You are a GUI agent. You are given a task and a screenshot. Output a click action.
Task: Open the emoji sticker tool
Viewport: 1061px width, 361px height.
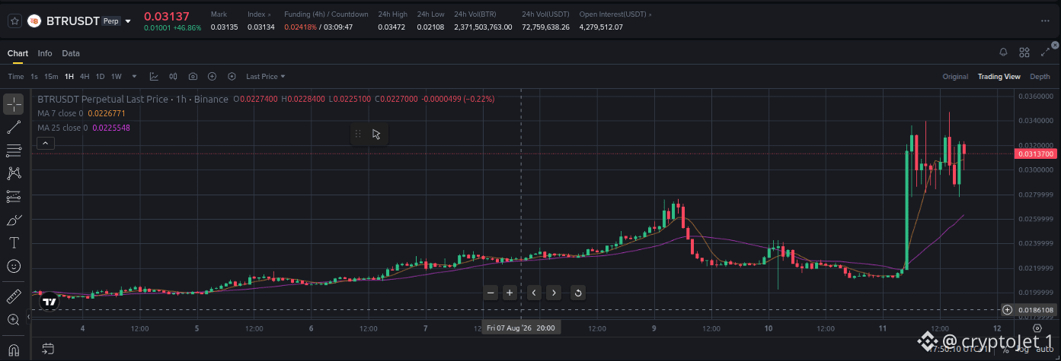tap(14, 266)
